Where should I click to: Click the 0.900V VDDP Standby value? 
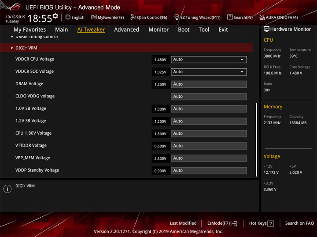point(161,171)
